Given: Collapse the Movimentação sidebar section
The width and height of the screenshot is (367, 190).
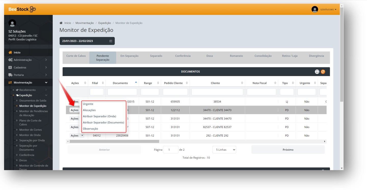Looking at the screenshot, I should (x=46, y=83).
